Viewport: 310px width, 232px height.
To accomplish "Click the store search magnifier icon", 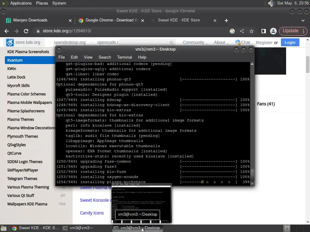I will [x=172, y=43].
